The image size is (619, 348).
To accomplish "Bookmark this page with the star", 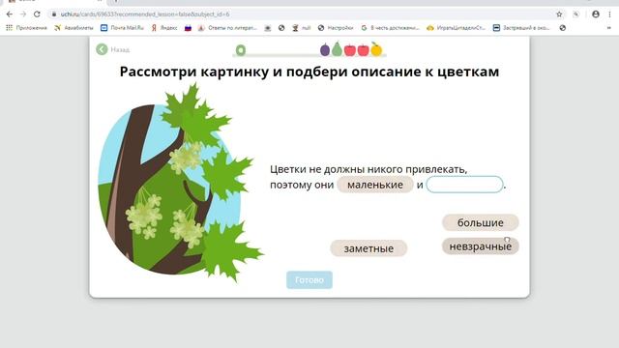I will coord(559,14).
